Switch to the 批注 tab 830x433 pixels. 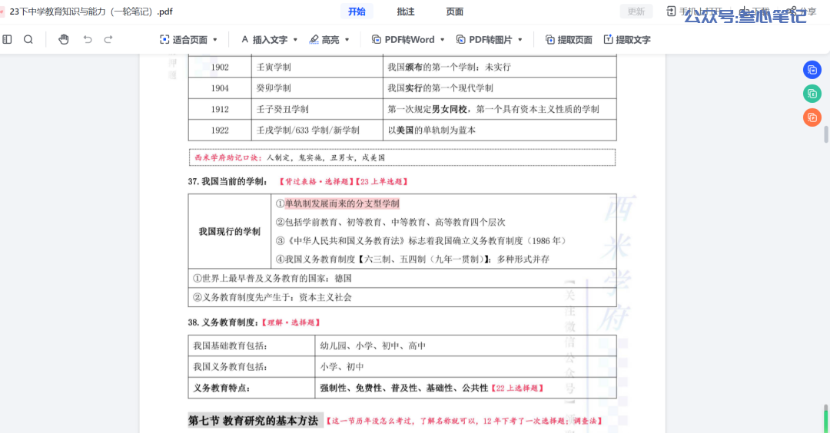click(x=406, y=12)
